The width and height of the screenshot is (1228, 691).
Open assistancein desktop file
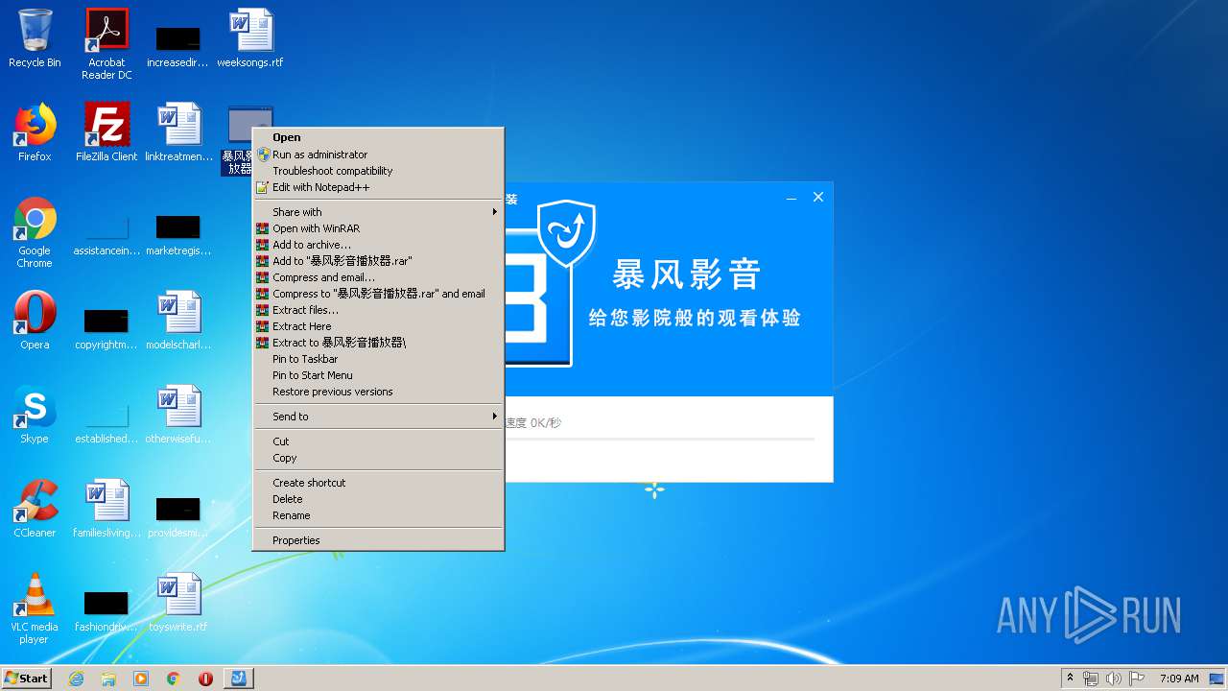click(106, 232)
